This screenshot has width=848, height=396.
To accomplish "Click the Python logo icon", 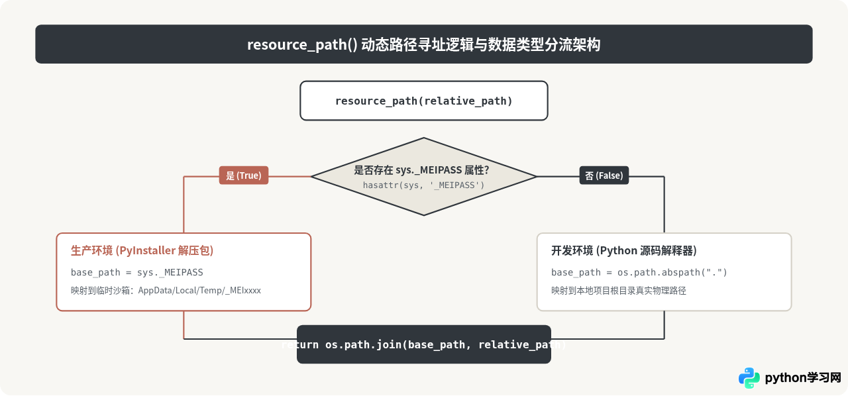I will (x=749, y=378).
